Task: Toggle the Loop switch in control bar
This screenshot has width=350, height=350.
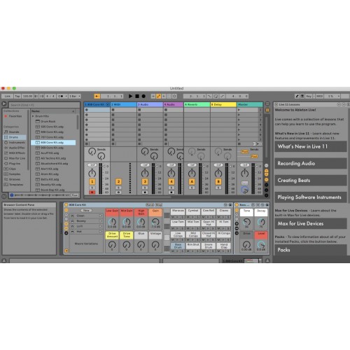Action: click(x=216, y=96)
